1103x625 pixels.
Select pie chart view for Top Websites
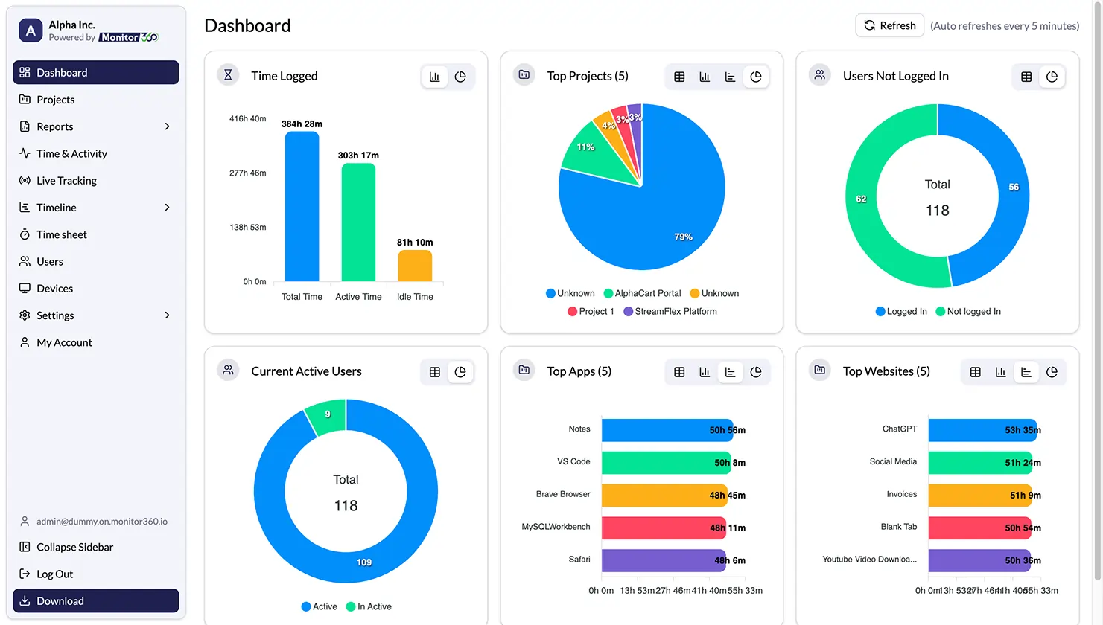[1052, 371]
